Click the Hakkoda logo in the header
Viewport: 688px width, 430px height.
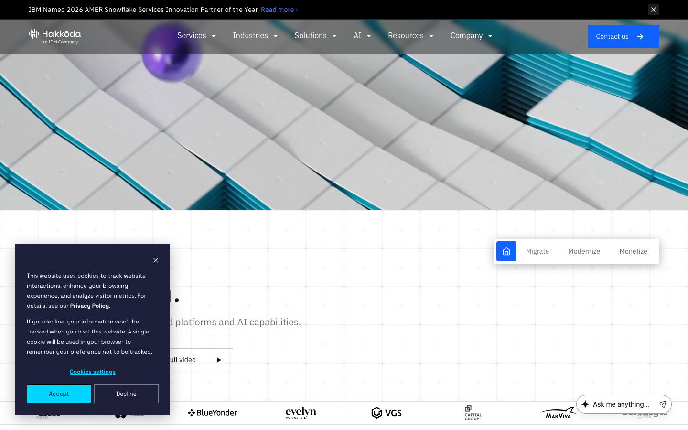pos(55,36)
